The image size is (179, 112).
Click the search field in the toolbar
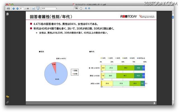48,8
